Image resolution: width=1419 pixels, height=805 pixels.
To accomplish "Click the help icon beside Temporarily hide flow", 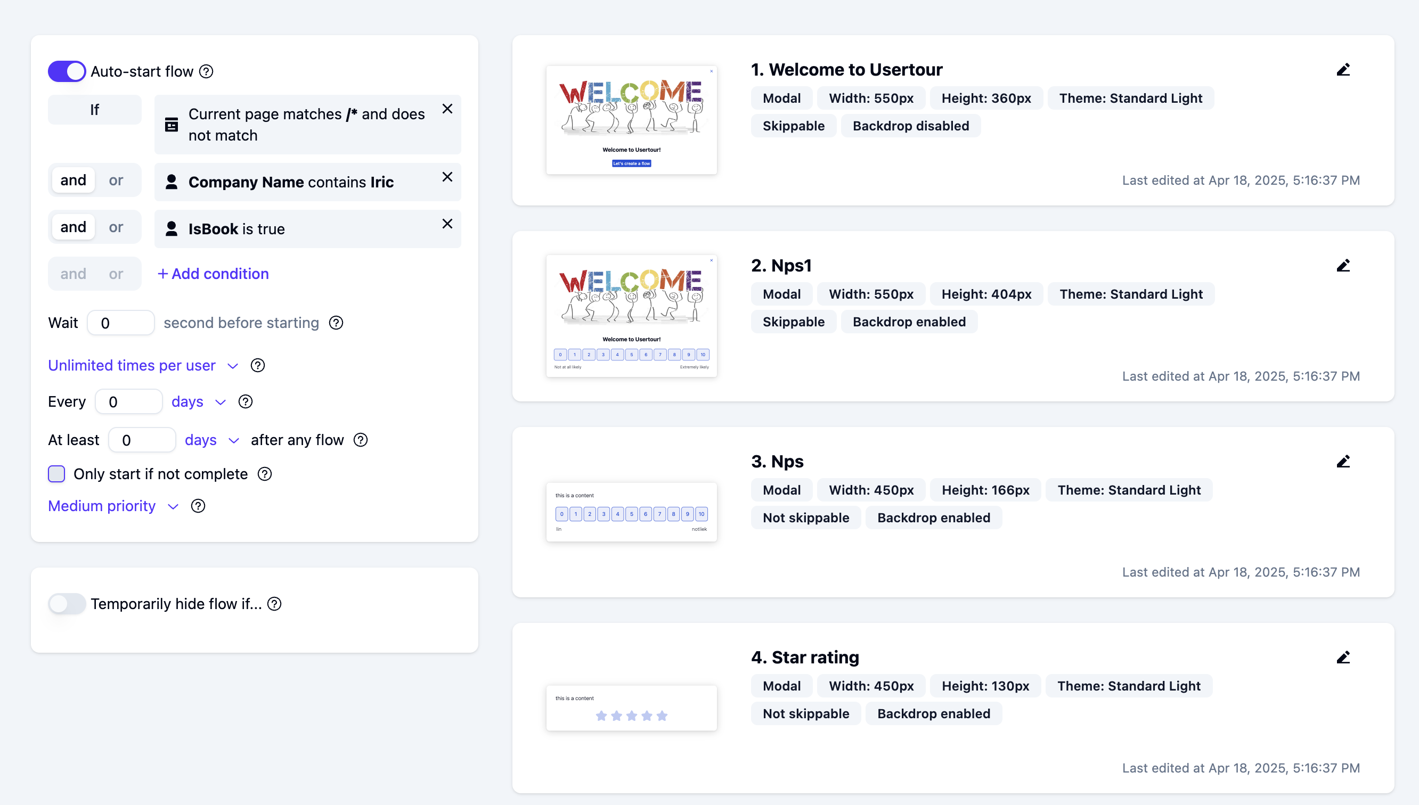I will click(274, 604).
